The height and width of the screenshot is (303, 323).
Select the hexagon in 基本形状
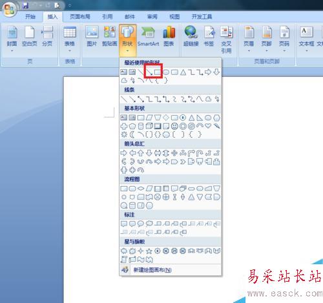point(217,118)
